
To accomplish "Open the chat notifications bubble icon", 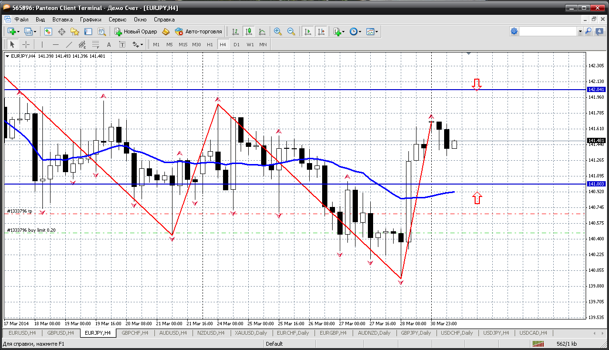I will 599,31.
